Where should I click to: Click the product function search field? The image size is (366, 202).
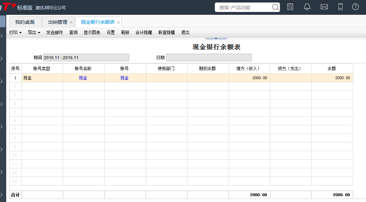pyautogui.click(x=243, y=7)
